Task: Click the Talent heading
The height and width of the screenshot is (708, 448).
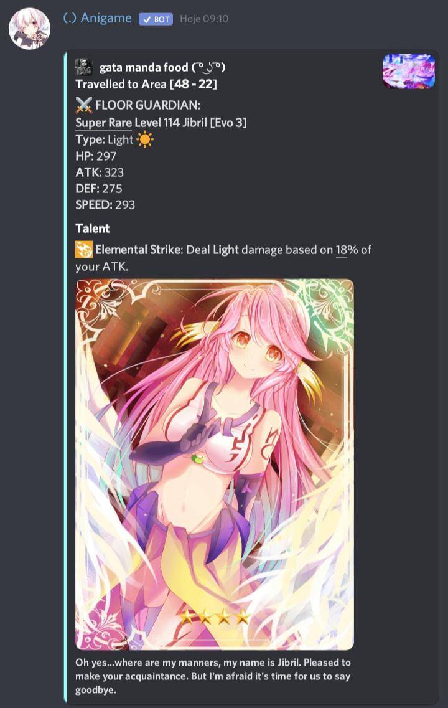Action: tap(93, 229)
